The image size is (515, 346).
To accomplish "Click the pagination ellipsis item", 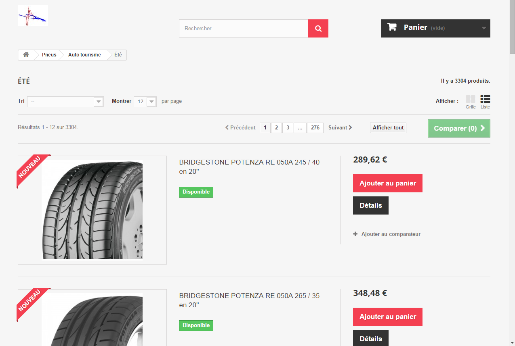I will (300, 128).
